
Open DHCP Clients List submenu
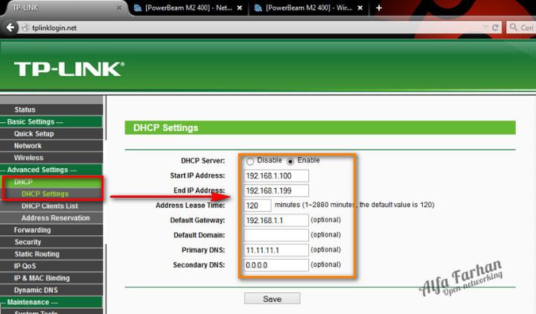(51, 205)
